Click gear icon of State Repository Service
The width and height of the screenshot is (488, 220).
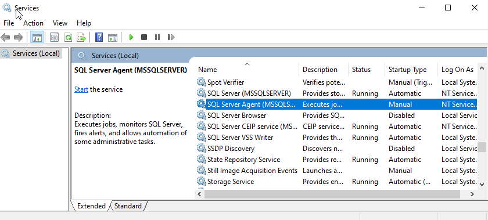point(202,159)
